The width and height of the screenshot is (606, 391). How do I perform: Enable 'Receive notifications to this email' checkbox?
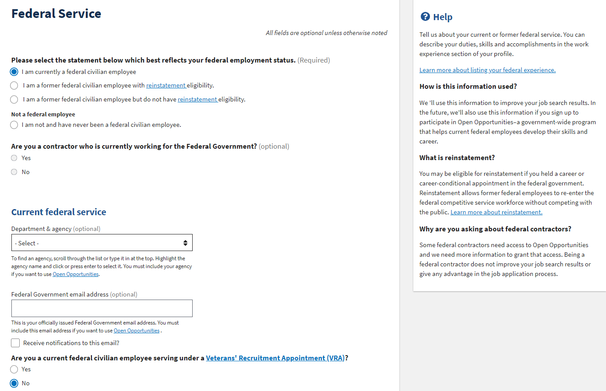point(15,343)
